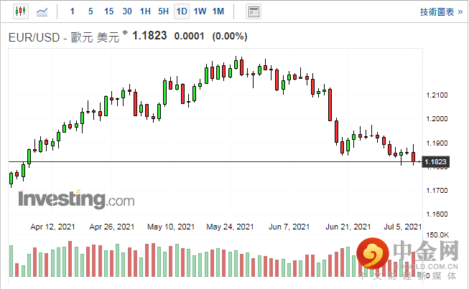The image size is (469, 289).
Task: Click the small gear beside EUR/USD title
Action: click(125, 33)
